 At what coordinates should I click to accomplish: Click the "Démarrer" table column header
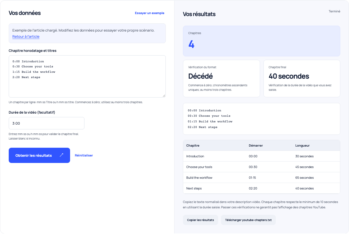point(256,145)
